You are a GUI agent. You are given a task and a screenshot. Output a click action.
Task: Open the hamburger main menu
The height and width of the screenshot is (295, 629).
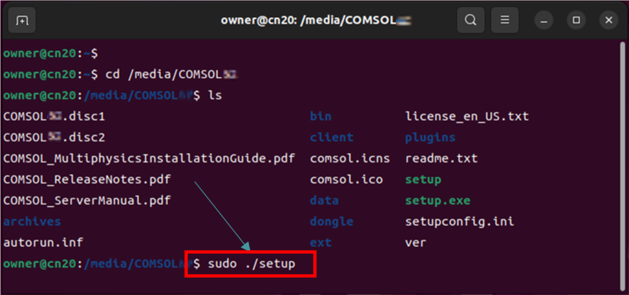point(505,20)
